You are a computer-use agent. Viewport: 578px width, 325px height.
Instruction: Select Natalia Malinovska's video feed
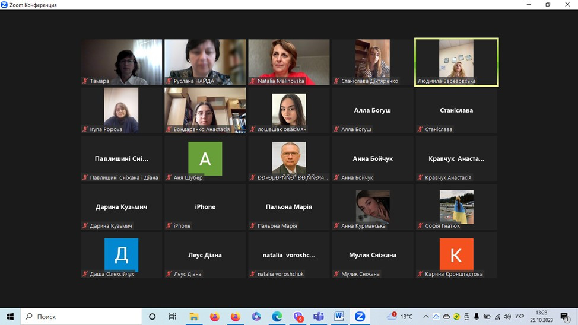pos(289,62)
